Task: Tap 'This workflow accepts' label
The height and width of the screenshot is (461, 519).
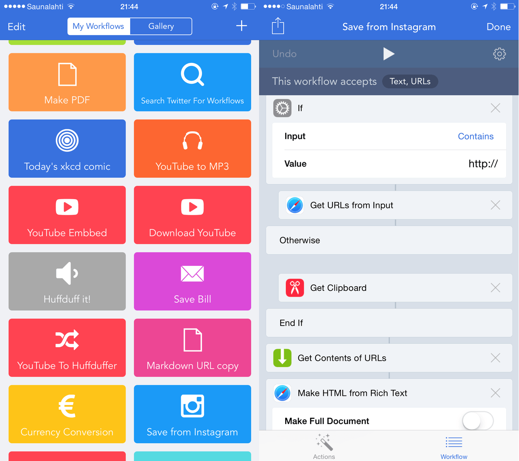Action: (x=324, y=82)
